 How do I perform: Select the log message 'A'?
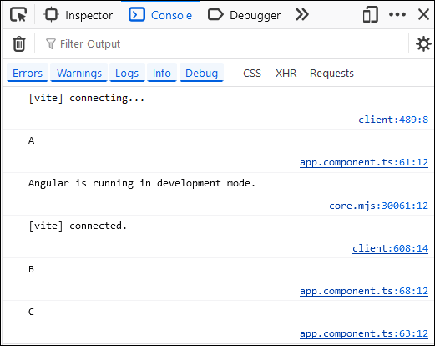point(31,140)
